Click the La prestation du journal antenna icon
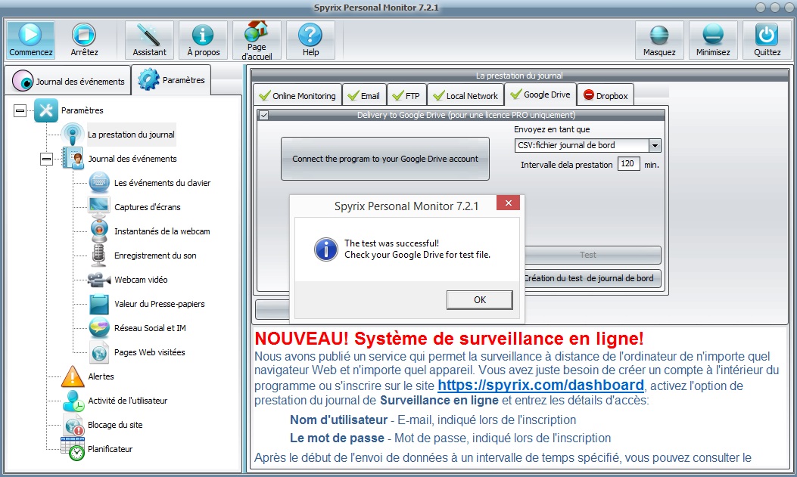This screenshot has height=477, width=797. [x=73, y=135]
